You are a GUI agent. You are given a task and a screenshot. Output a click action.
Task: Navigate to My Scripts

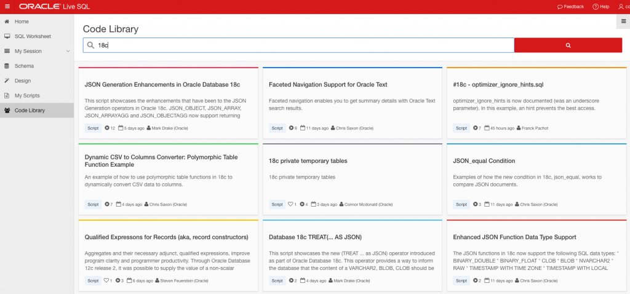pyautogui.click(x=27, y=95)
